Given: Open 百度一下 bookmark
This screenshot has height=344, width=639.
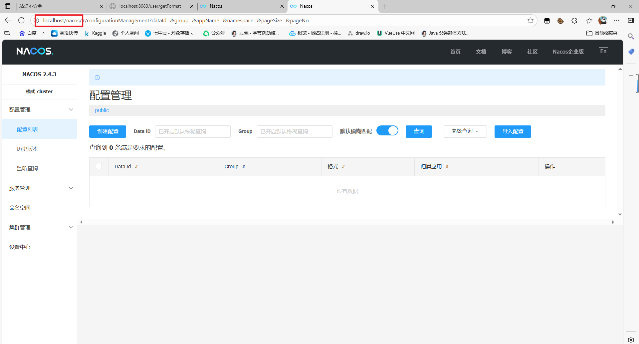Looking at the screenshot, I should [32, 33].
